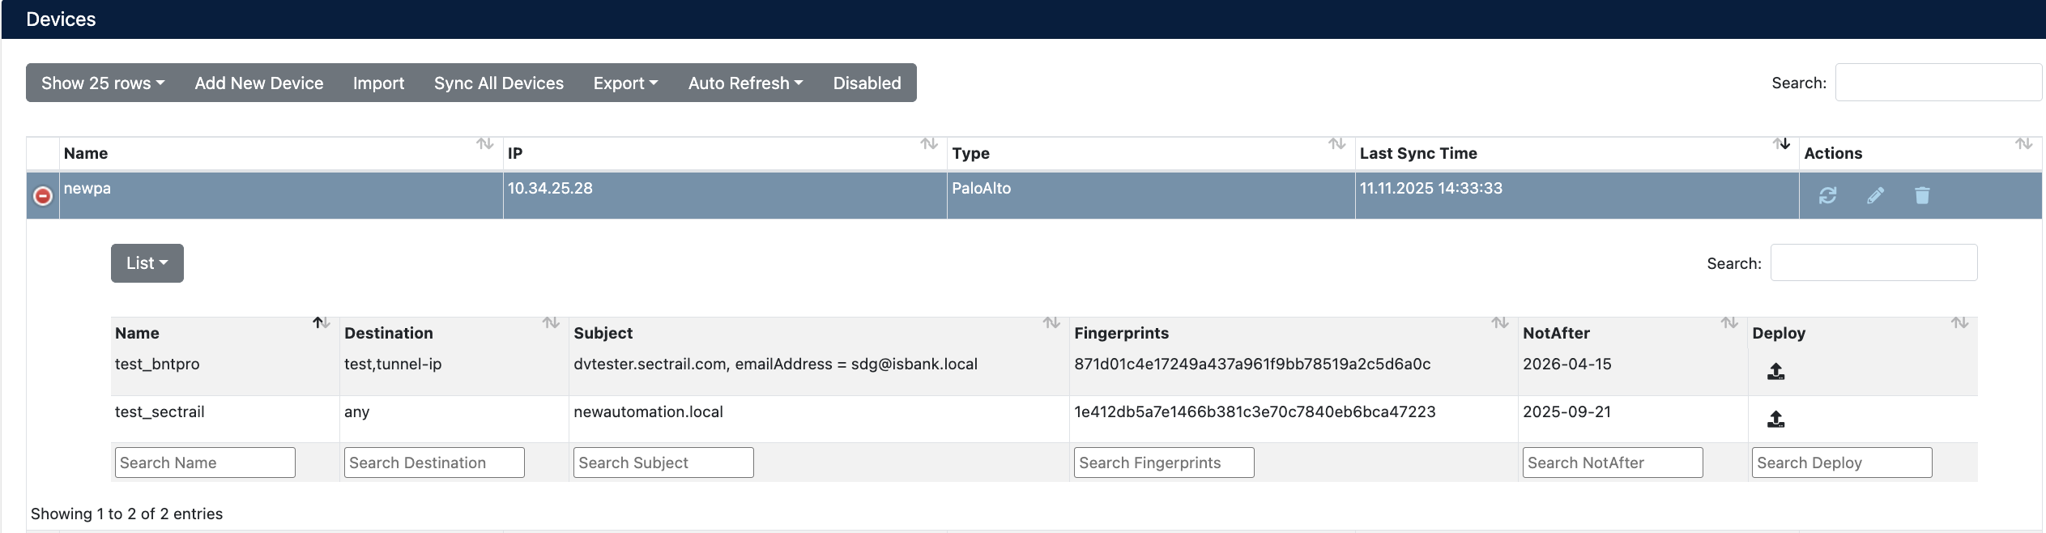Viewport: 2046px width, 533px height.
Task: Delete the newpa device with trash icon
Action: [x=1922, y=195]
